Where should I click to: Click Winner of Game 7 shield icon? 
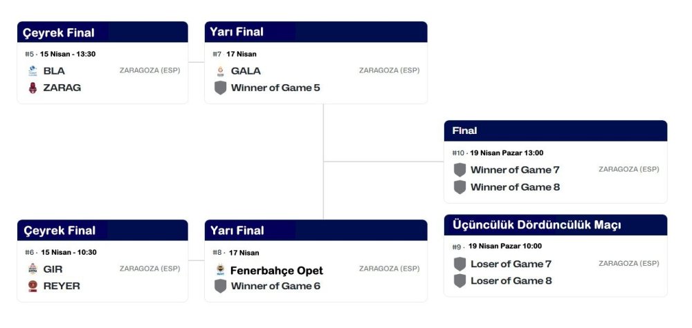459,170
